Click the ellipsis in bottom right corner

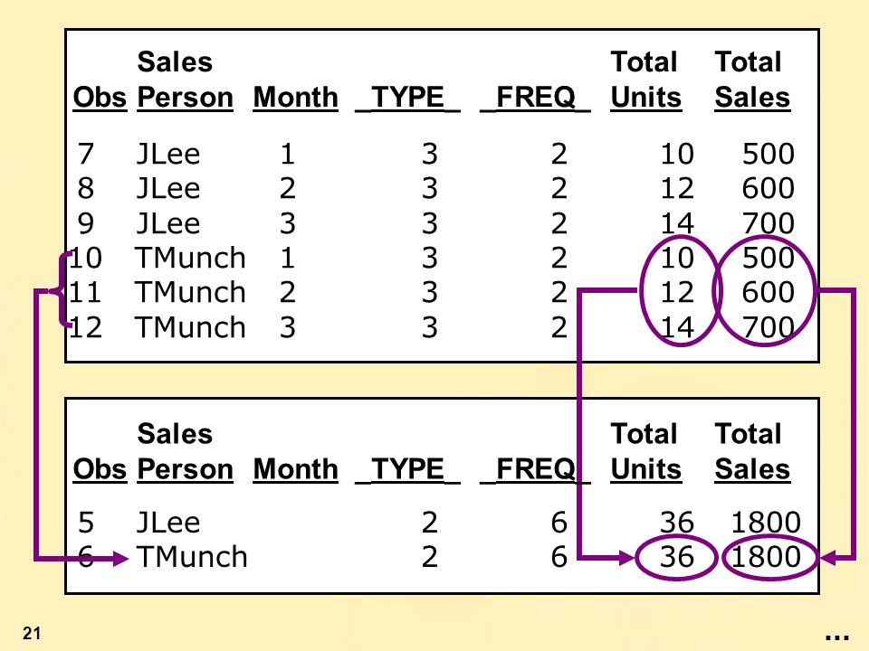(x=836, y=638)
